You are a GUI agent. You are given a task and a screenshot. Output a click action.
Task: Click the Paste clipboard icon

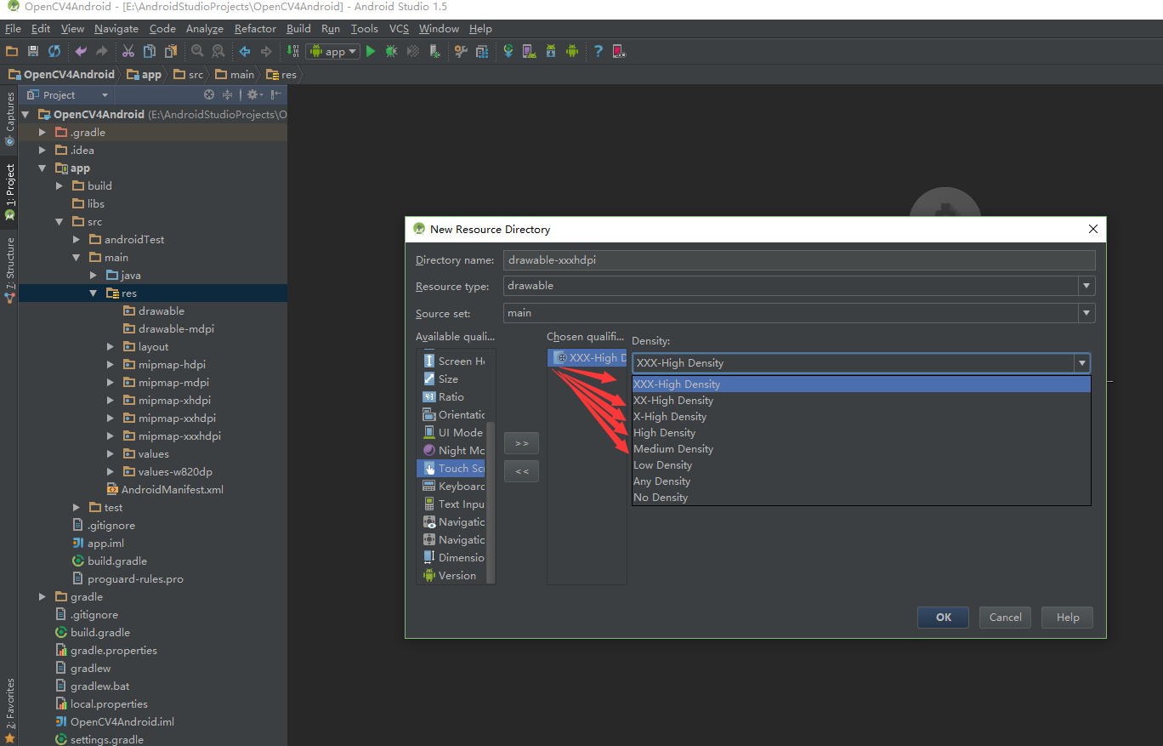pos(171,51)
